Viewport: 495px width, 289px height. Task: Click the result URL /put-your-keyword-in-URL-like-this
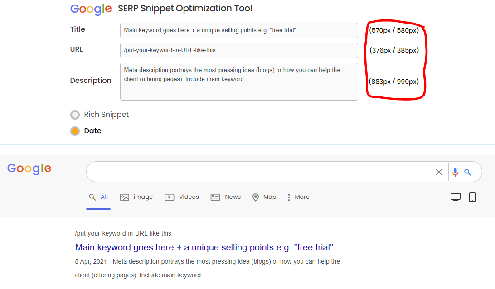tap(123, 233)
